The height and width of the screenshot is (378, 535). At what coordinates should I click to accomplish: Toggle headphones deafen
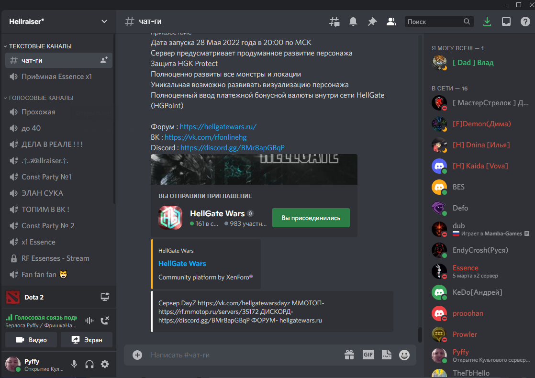89,364
